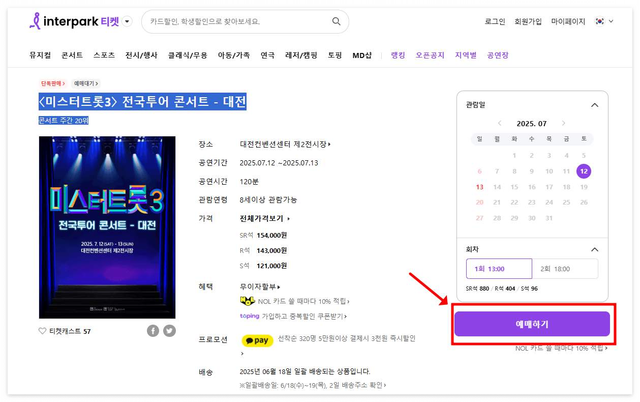
Task: Click the S석 121,000원 price text
Action: pos(263,266)
